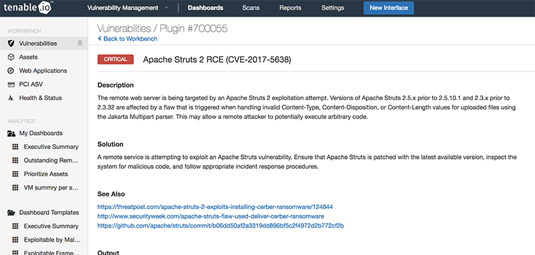Screen dimensions: 535x255
Task: Click the Apache Struts 2 RCE title
Action: [x=217, y=60]
